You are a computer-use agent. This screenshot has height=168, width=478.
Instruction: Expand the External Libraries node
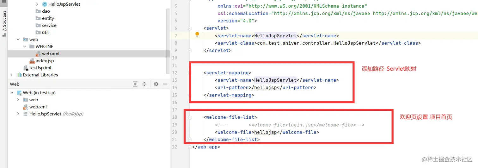12,75
